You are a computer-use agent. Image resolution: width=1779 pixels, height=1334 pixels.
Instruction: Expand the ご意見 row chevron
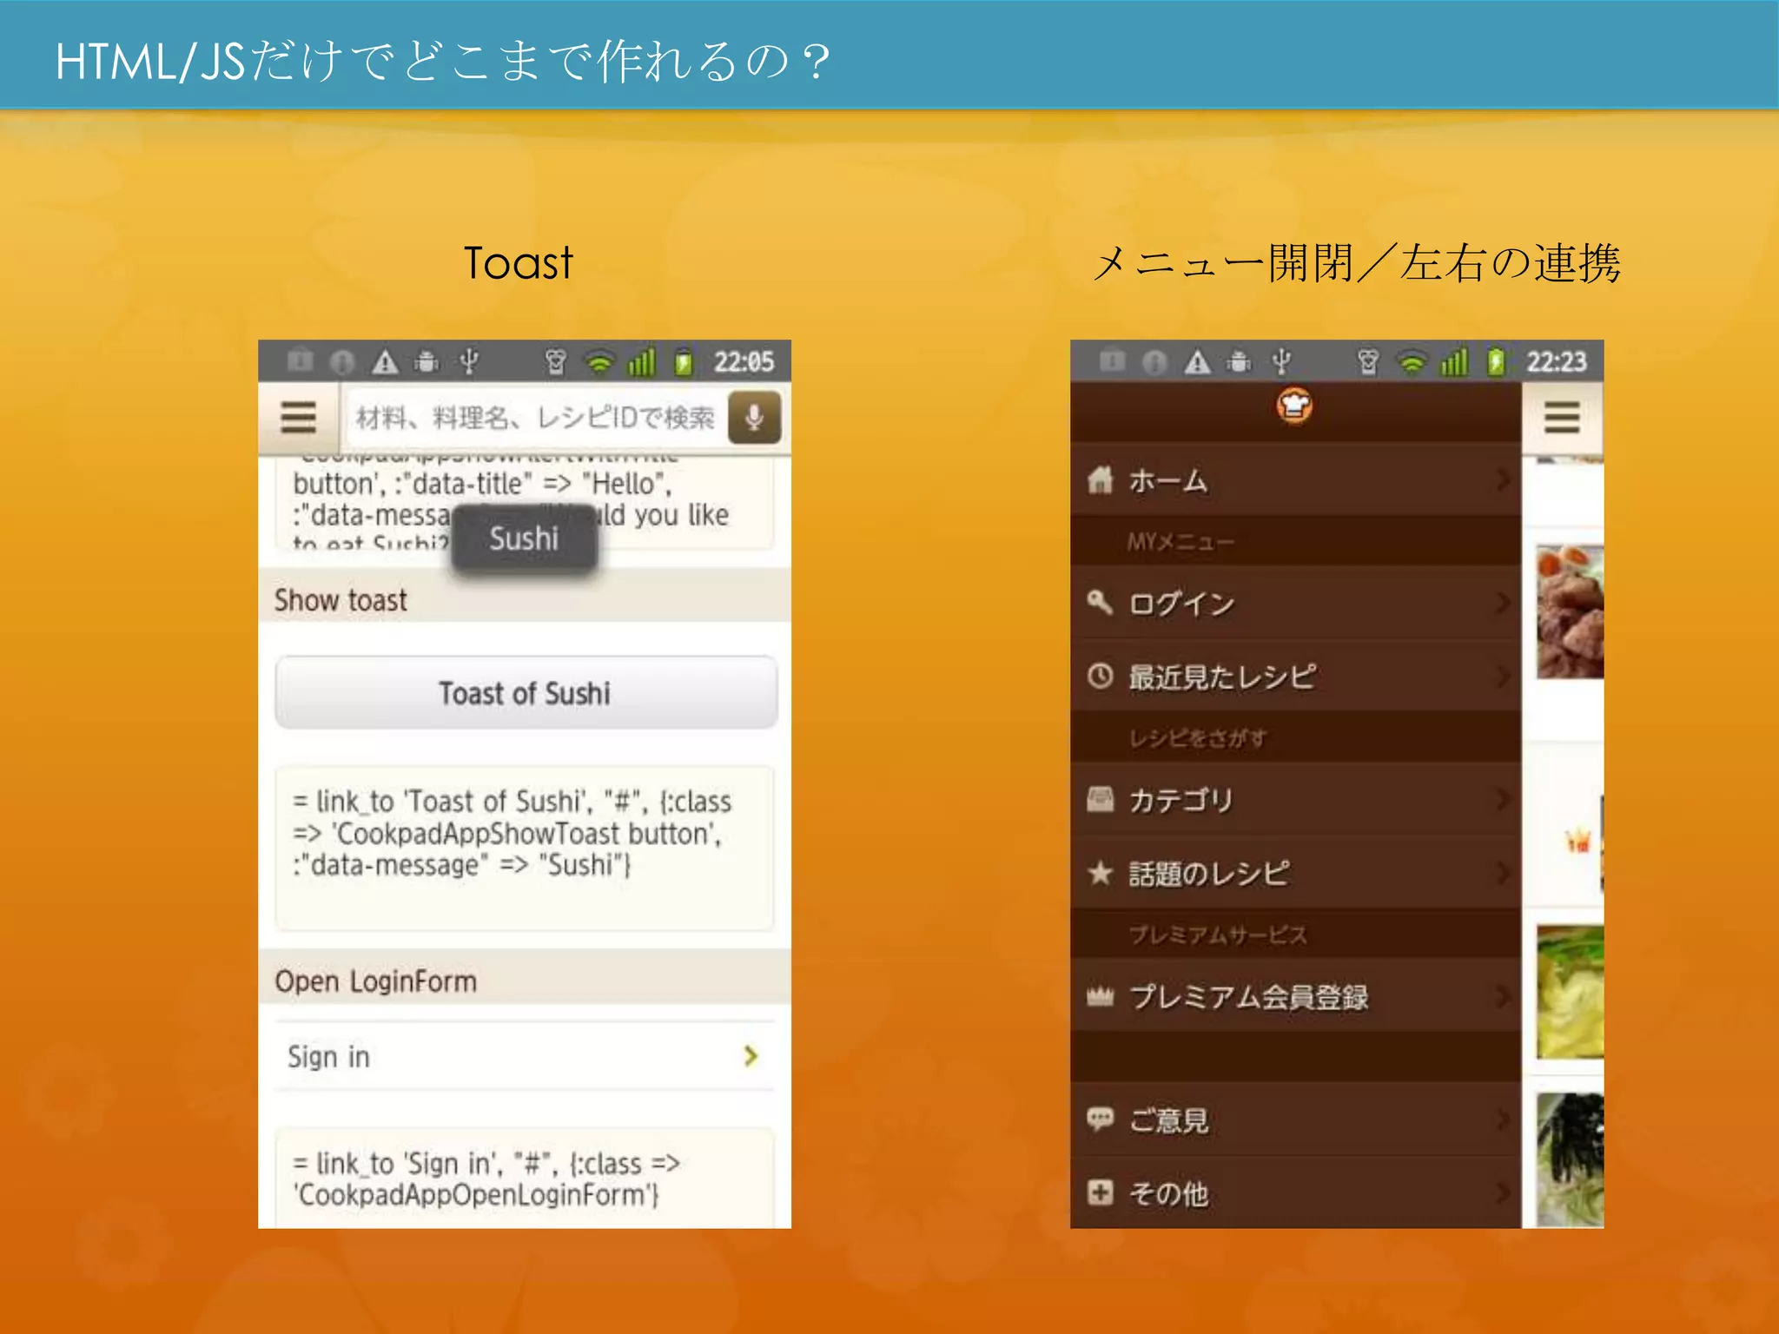pyautogui.click(x=1504, y=1119)
